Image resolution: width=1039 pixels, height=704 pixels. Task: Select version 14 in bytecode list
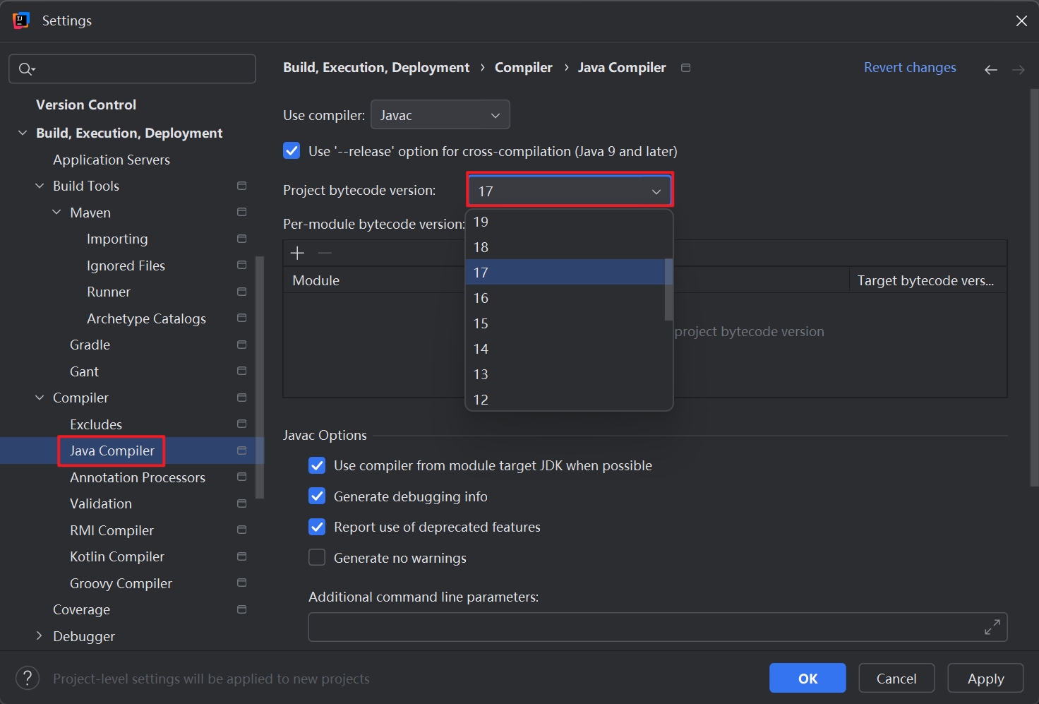pos(565,349)
